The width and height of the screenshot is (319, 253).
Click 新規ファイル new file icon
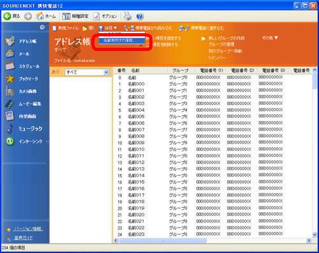(x=55, y=28)
